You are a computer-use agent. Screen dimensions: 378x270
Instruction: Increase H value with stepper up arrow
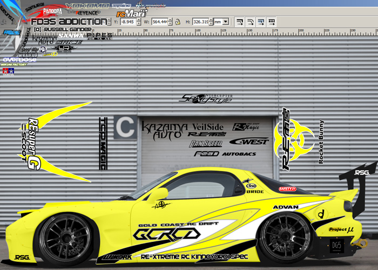click(211, 20)
